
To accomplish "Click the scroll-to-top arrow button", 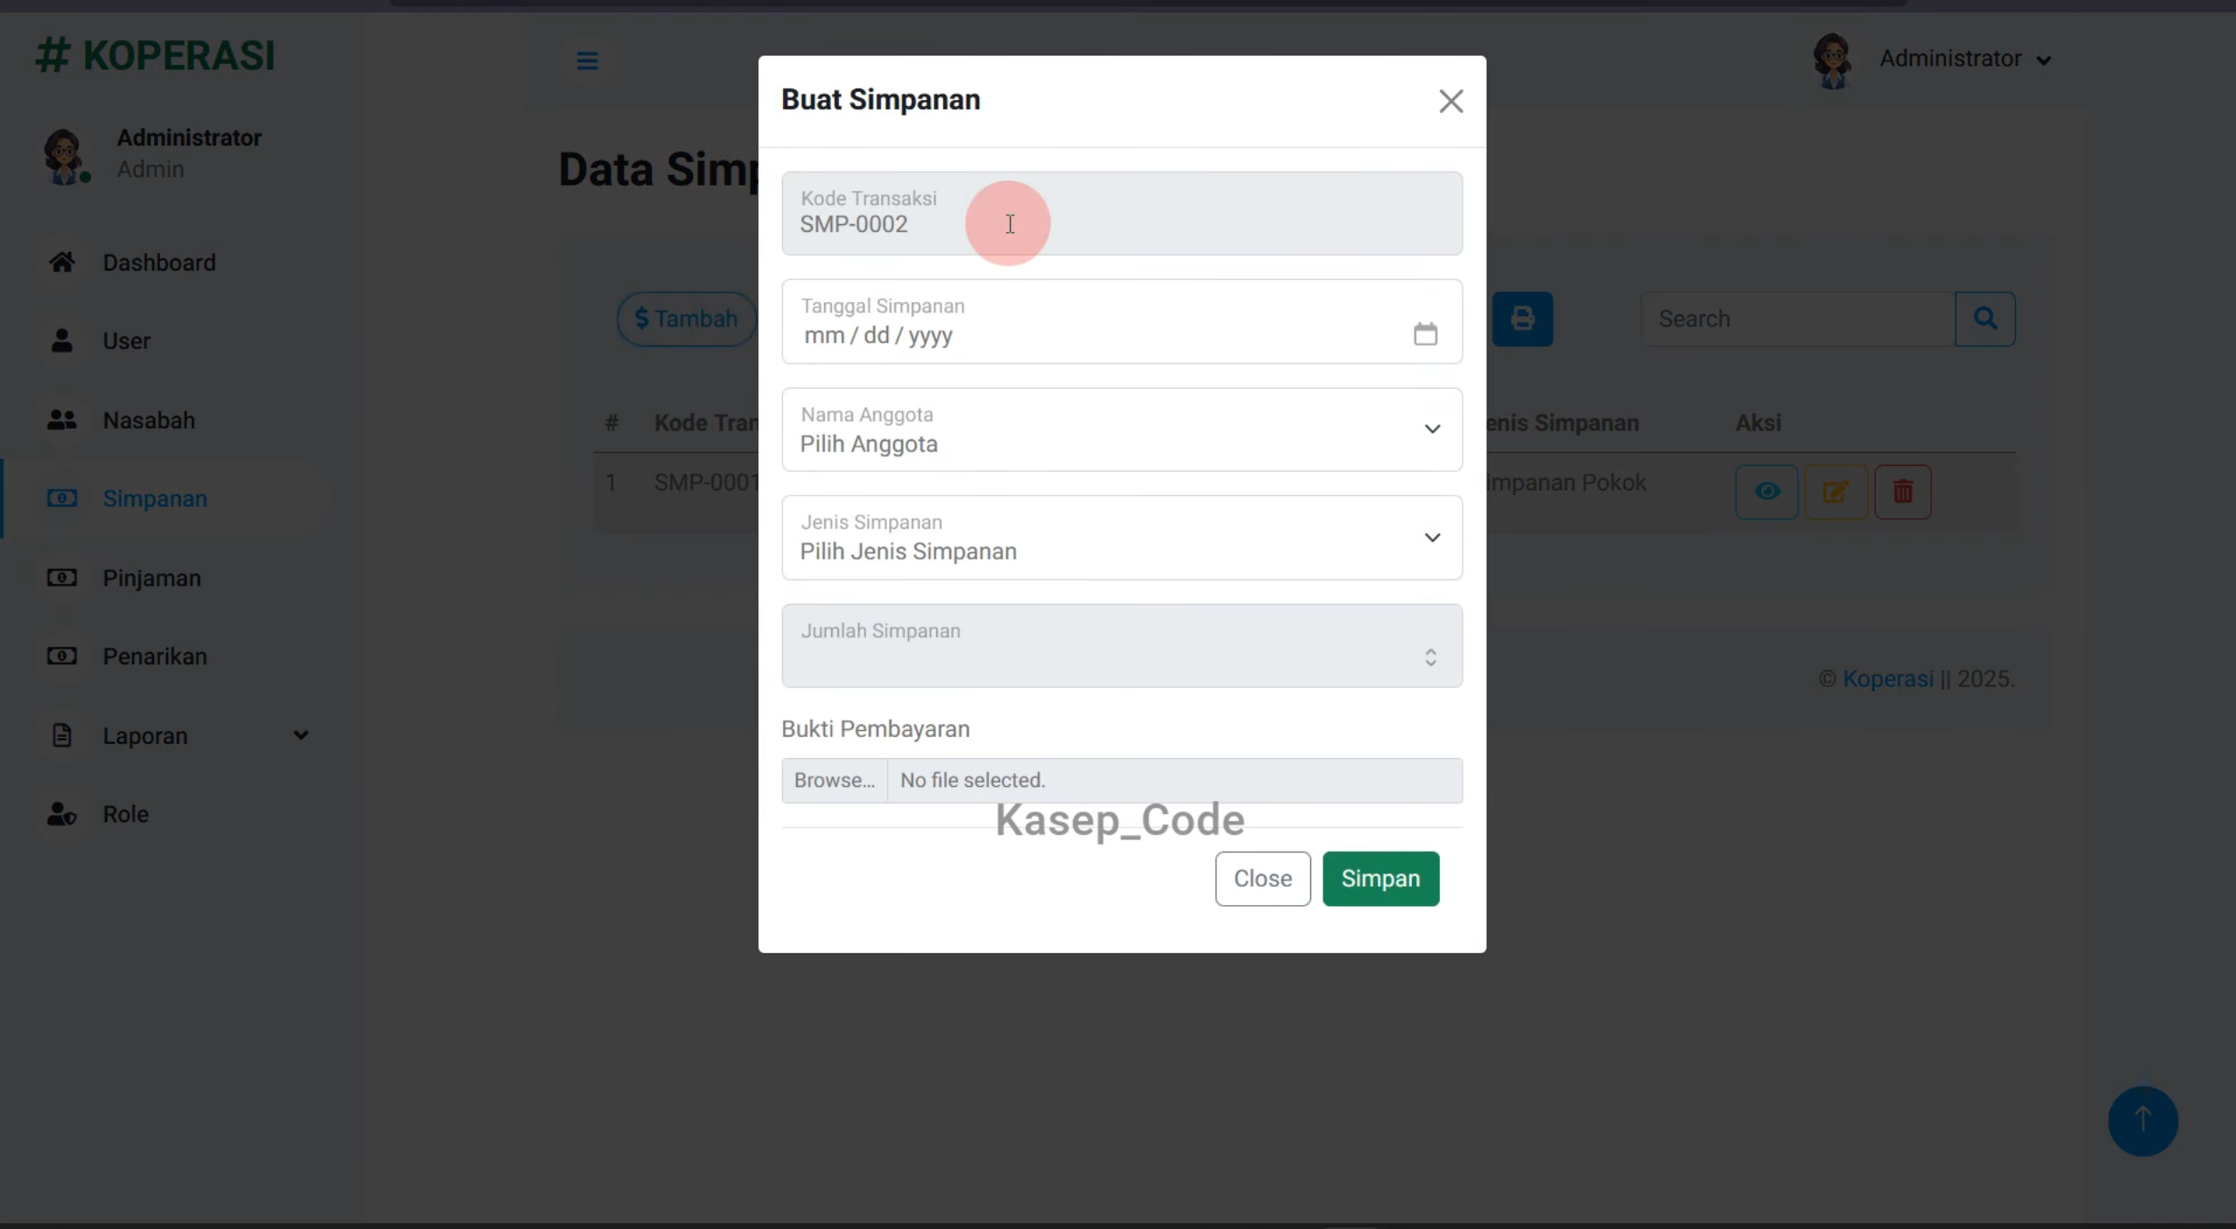I will pyautogui.click(x=2142, y=1120).
